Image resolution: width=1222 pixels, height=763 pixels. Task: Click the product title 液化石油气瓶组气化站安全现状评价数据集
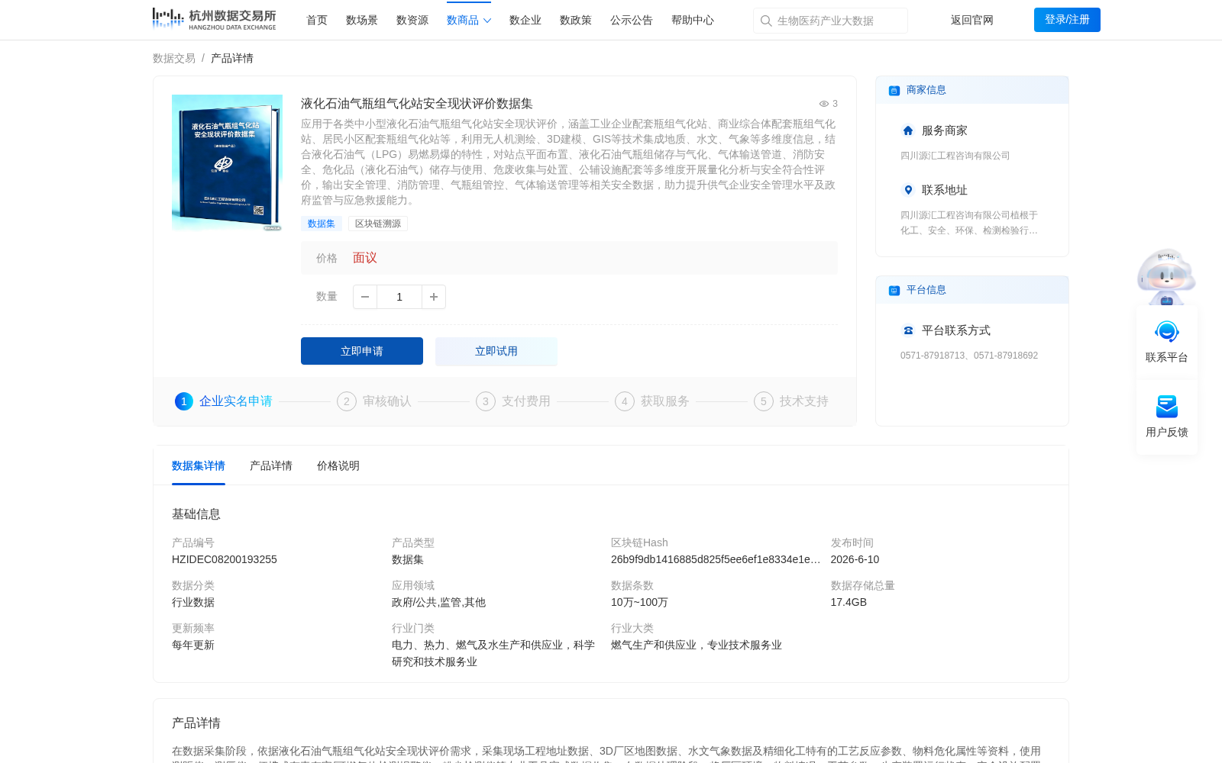click(x=417, y=104)
